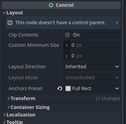
Task: Click the Control class header bar
Action: 61,5
